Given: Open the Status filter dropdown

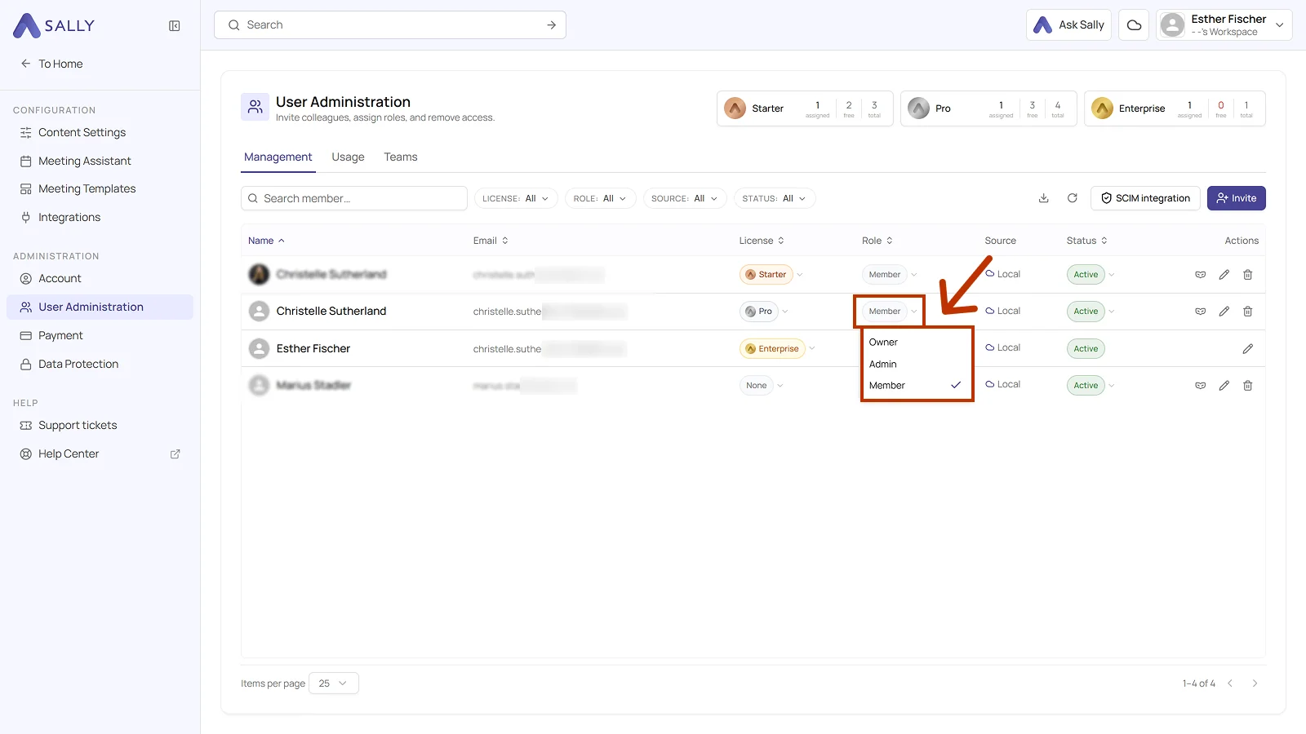Looking at the screenshot, I should pos(775,198).
